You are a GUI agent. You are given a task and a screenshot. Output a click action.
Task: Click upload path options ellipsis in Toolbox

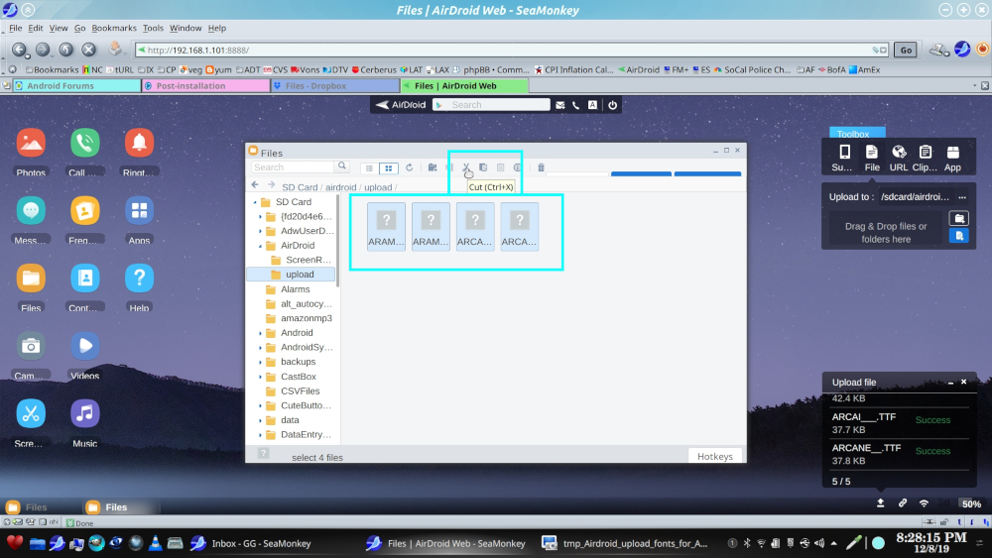(962, 197)
